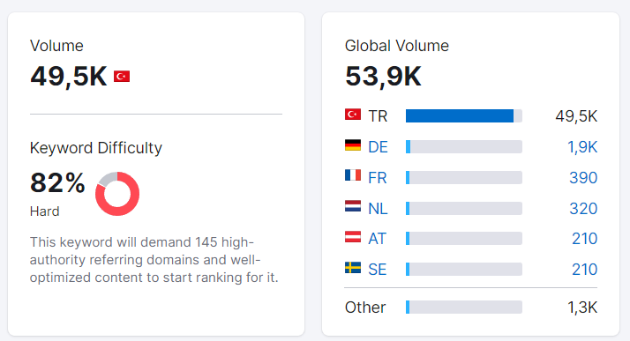Open the FR country link
This screenshot has width=630, height=341.
coord(378,178)
